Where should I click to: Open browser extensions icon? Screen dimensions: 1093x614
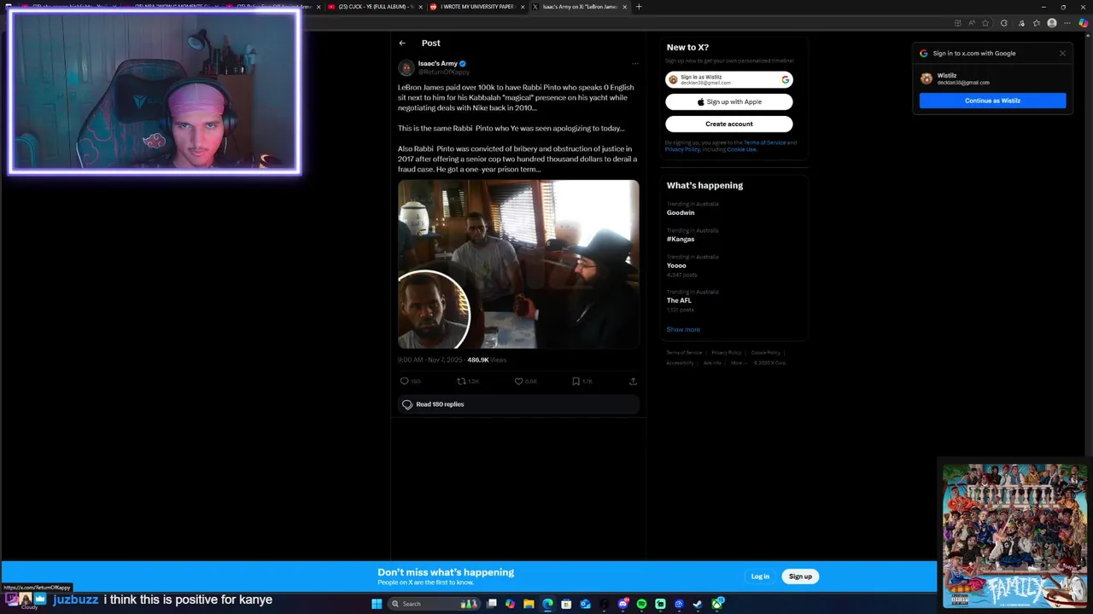click(1004, 23)
